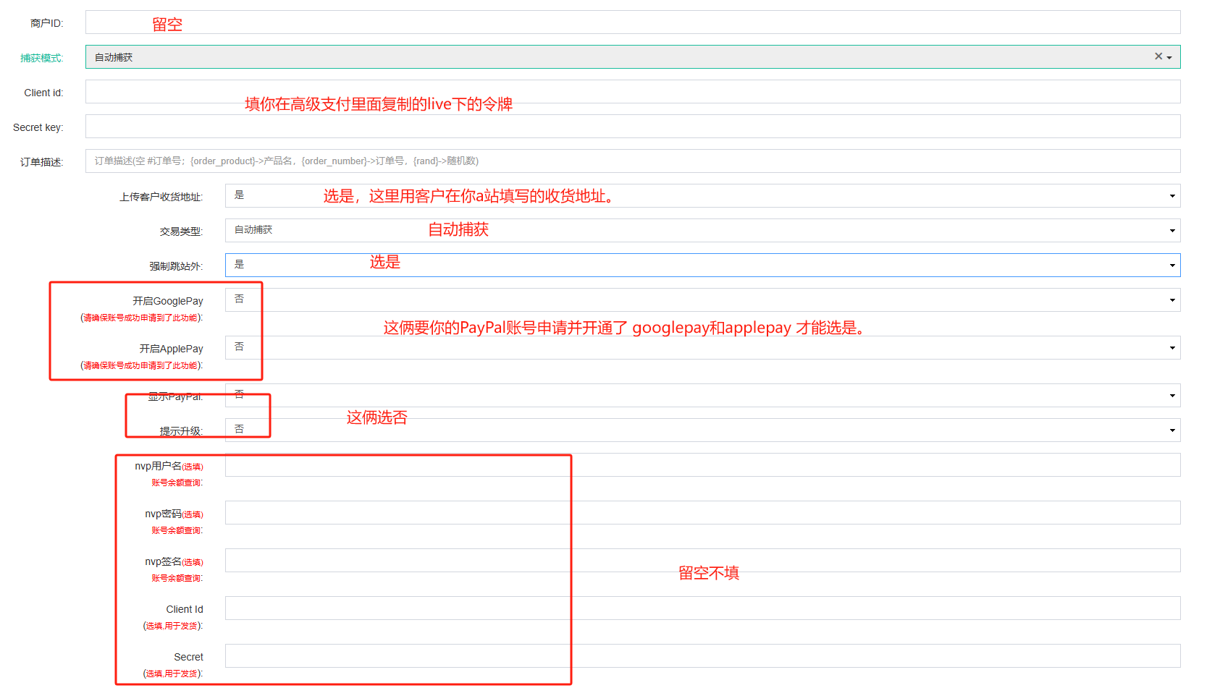Clear the 捕获模式 selection with the X icon
Image resolution: width=1220 pixels, height=688 pixels.
tap(1158, 56)
